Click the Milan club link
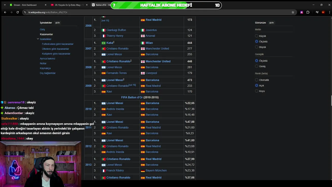332x187 pixels. (x=149, y=43)
